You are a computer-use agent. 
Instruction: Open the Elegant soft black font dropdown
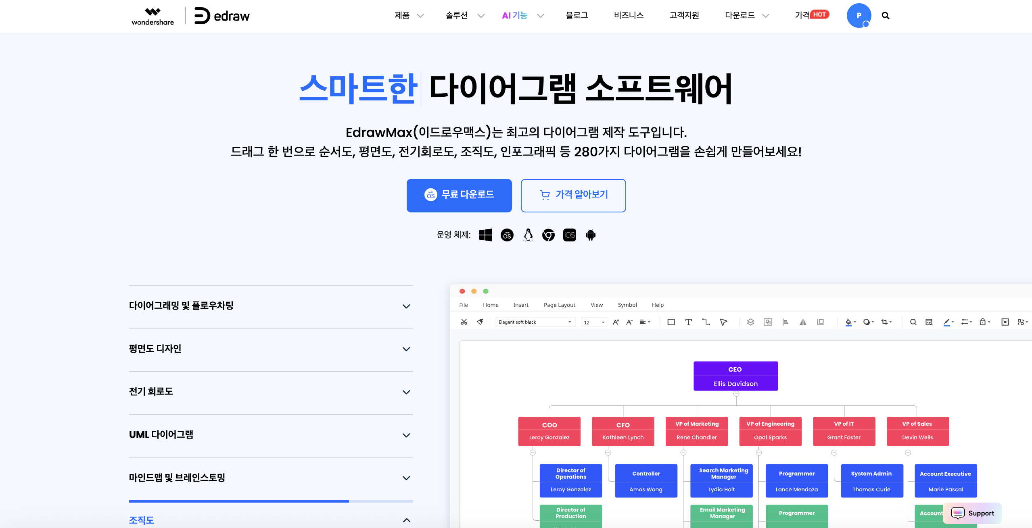pos(535,322)
